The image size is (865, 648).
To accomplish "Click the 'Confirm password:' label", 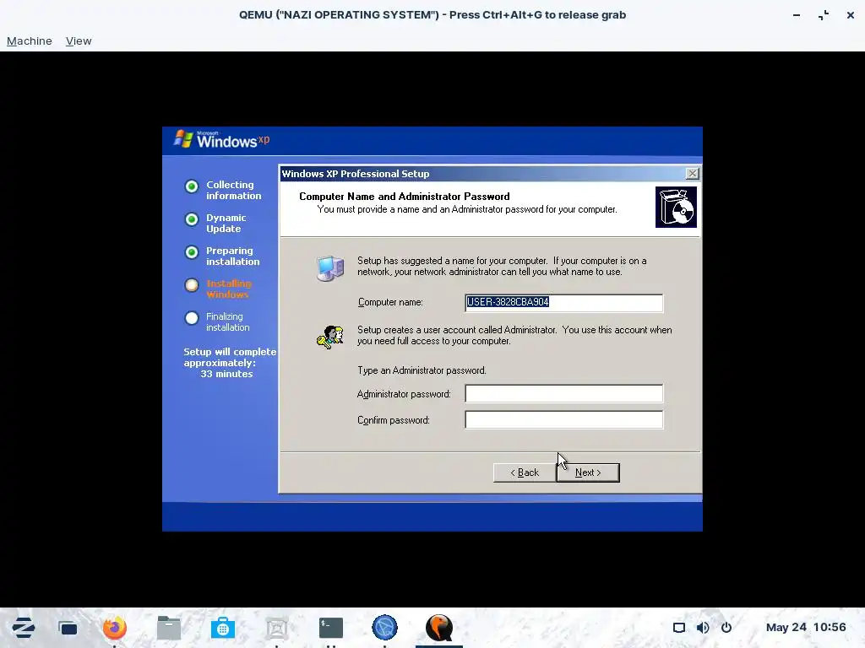I will tap(394, 420).
